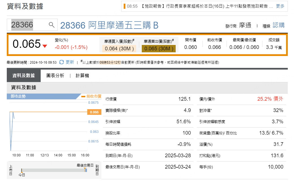Open the 認購 warrant type link

click(x=279, y=25)
